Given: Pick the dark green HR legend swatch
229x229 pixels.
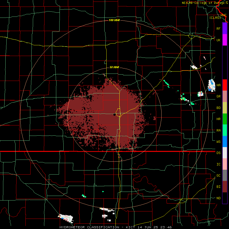Looking at the screenshot, I should pos(225,119).
